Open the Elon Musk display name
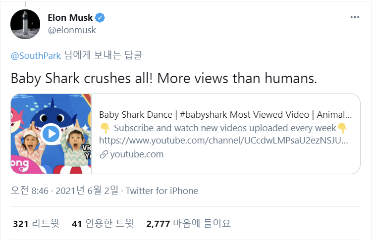The height and width of the screenshot is (240, 372). coord(70,18)
